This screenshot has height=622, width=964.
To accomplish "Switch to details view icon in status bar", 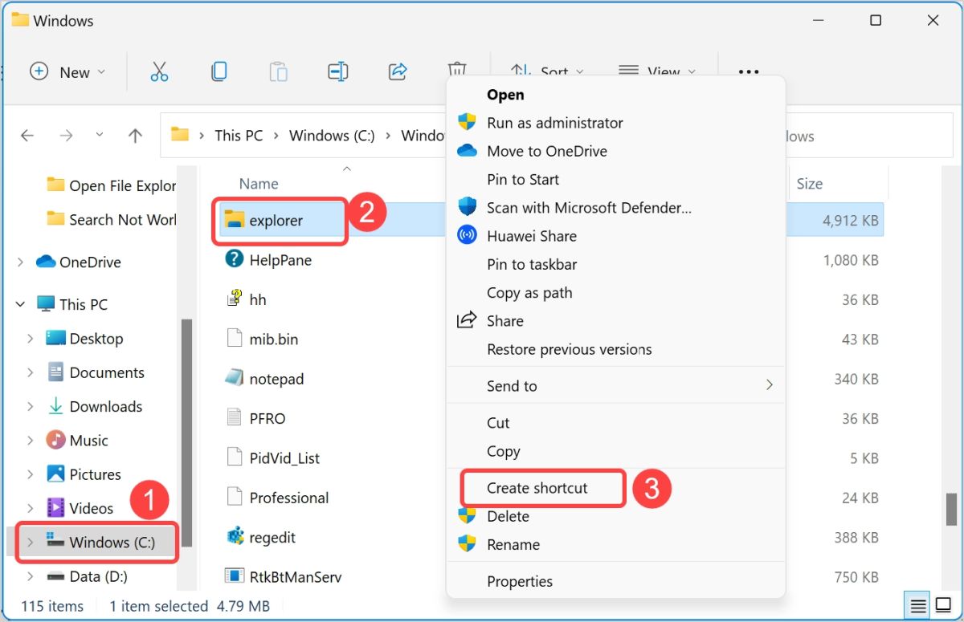I will [x=917, y=605].
